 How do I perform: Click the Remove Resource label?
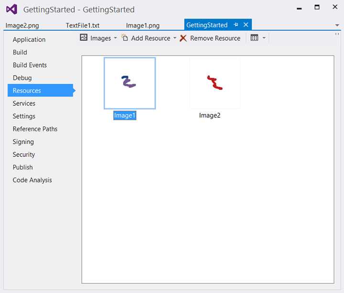215,38
